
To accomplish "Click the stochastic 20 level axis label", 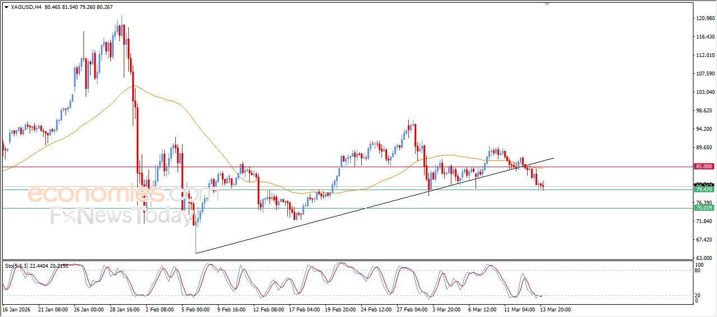I will (698, 295).
